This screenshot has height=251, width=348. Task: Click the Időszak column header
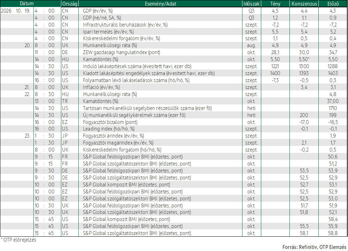[252, 3]
